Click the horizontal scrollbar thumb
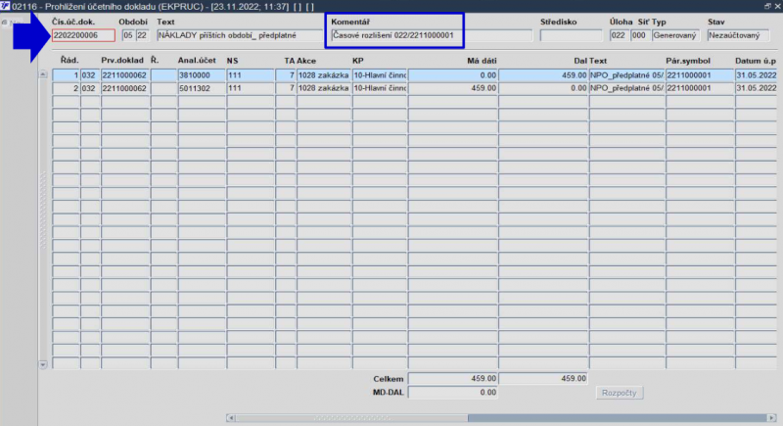Image resolution: width=783 pixels, height=426 pixels. pos(351,417)
